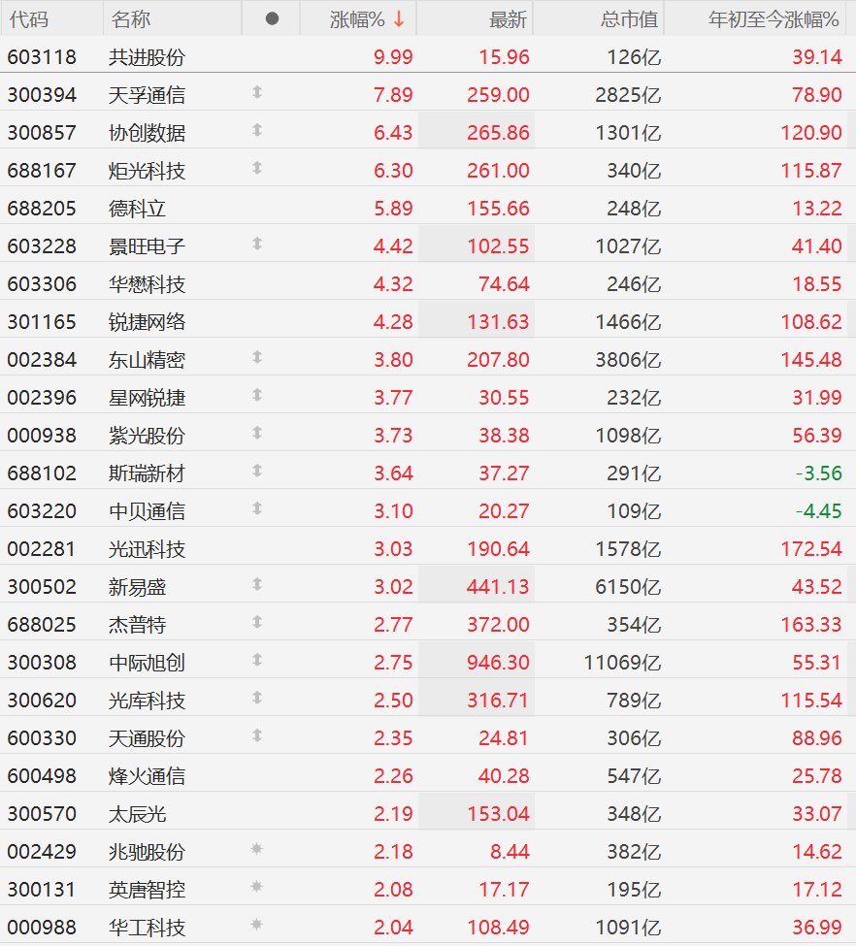856x946 pixels.
Task: Click market cap 6150亿
Action: tap(629, 587)
